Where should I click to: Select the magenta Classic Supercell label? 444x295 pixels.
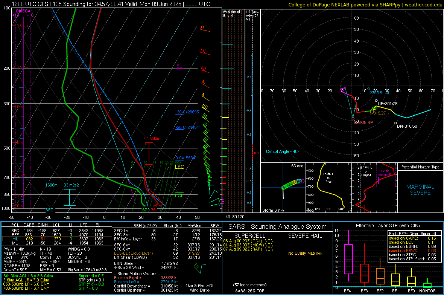(x=384, y=173)
